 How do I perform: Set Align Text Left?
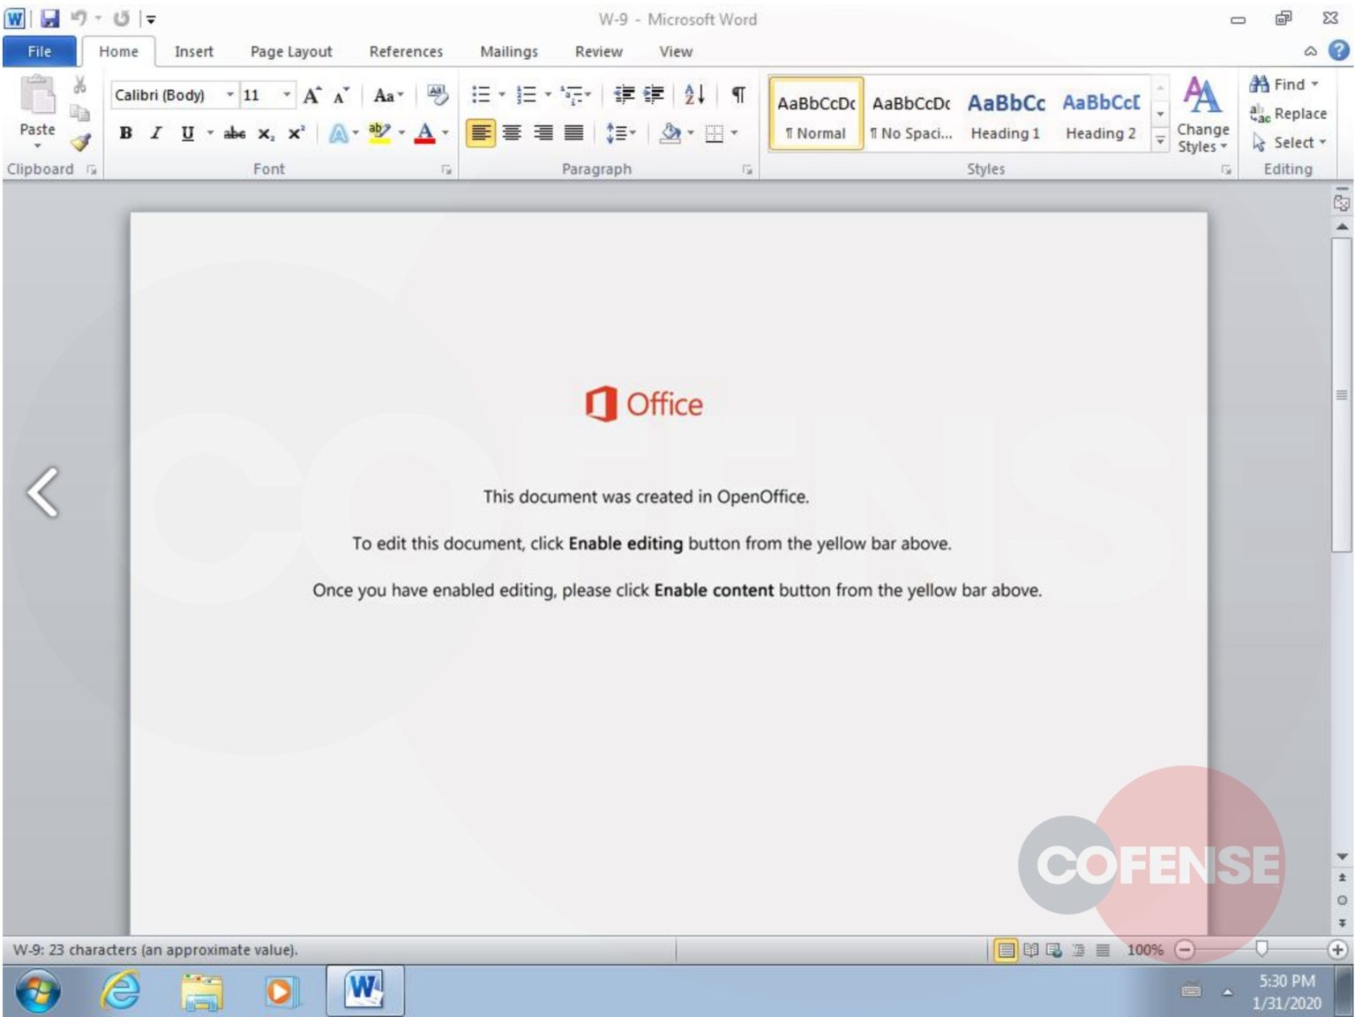pyautogui.click(x=481, y=133)
